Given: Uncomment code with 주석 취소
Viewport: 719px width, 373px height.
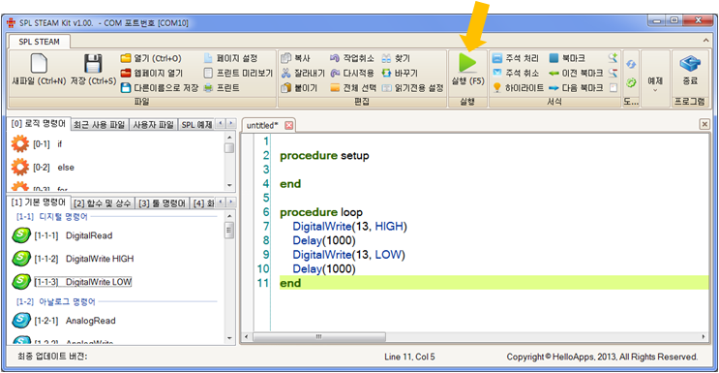Looking at the screenshot, I should pos(516,73).
